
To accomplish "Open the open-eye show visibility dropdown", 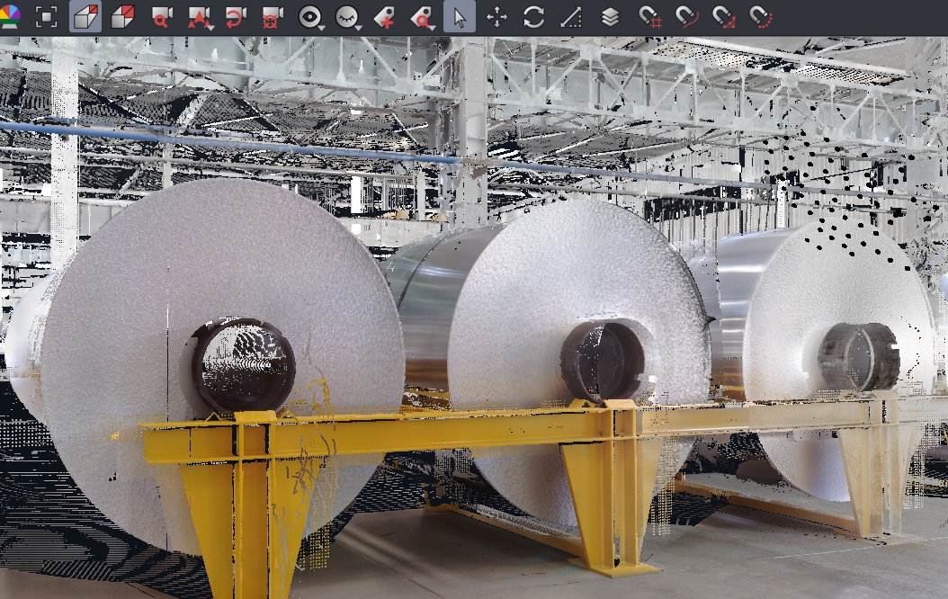I will pos(310,17).
